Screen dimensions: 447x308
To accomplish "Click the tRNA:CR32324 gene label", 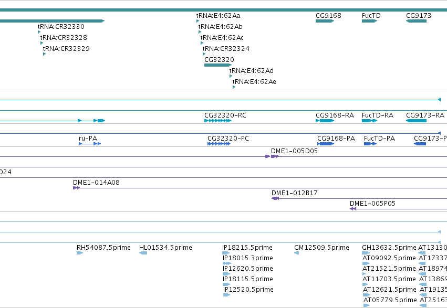I will click(226, 49).
